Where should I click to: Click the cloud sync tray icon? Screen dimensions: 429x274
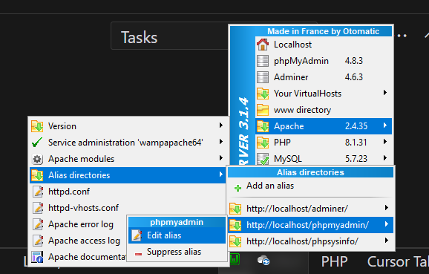(x=263, y=260)
